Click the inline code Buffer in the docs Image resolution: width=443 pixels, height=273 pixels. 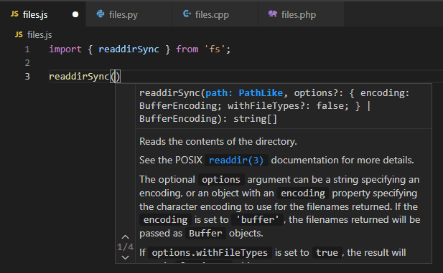pyautogui.click(x=205, y=234)
